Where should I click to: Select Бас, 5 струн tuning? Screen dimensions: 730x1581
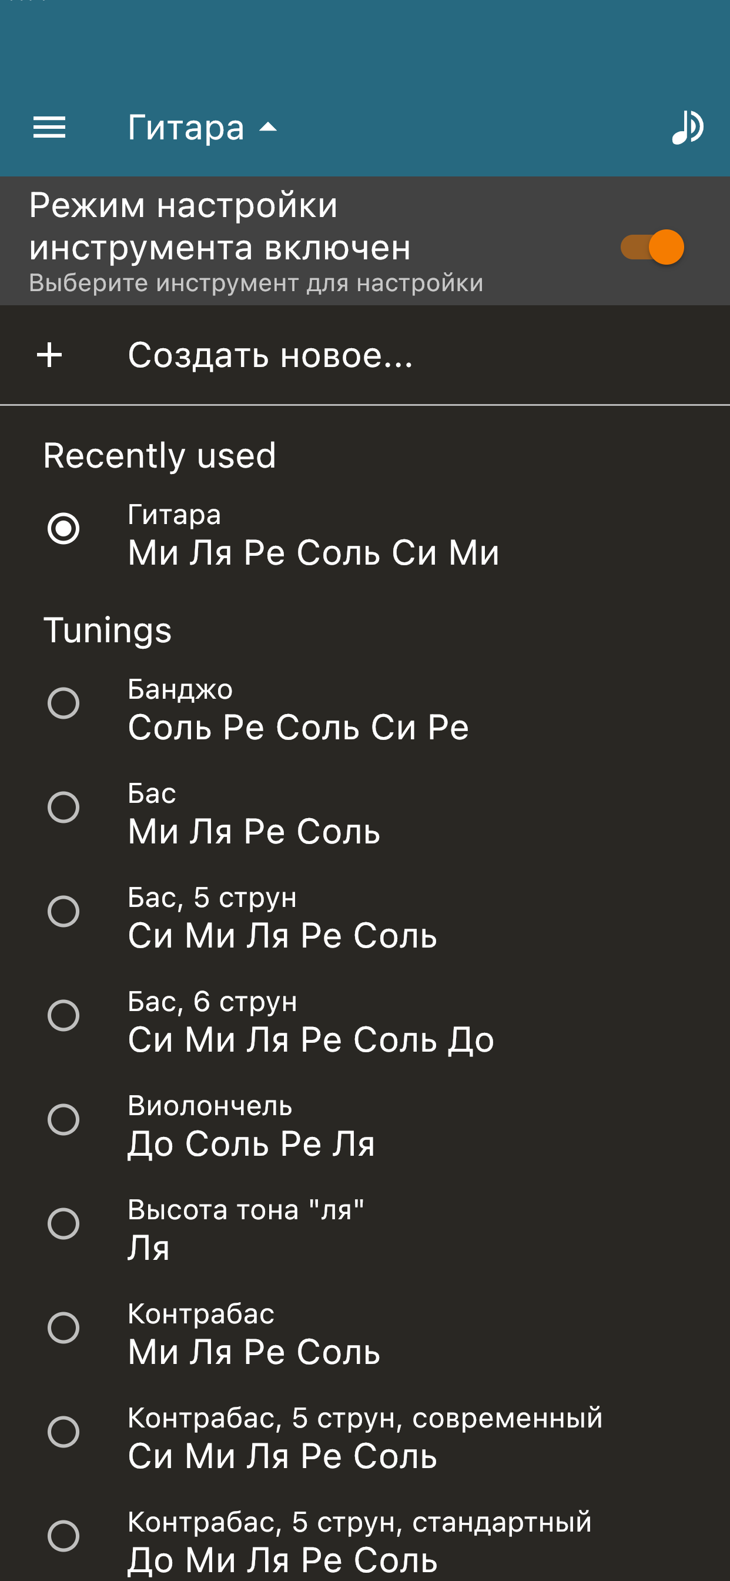(x=64, y=912)
